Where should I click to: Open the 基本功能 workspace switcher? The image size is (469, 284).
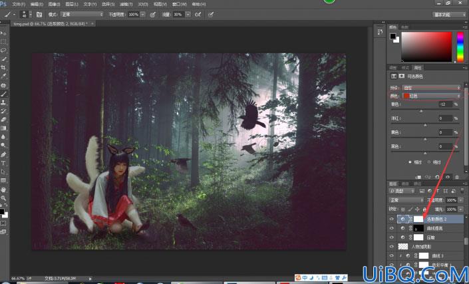[x=448, y=15]
